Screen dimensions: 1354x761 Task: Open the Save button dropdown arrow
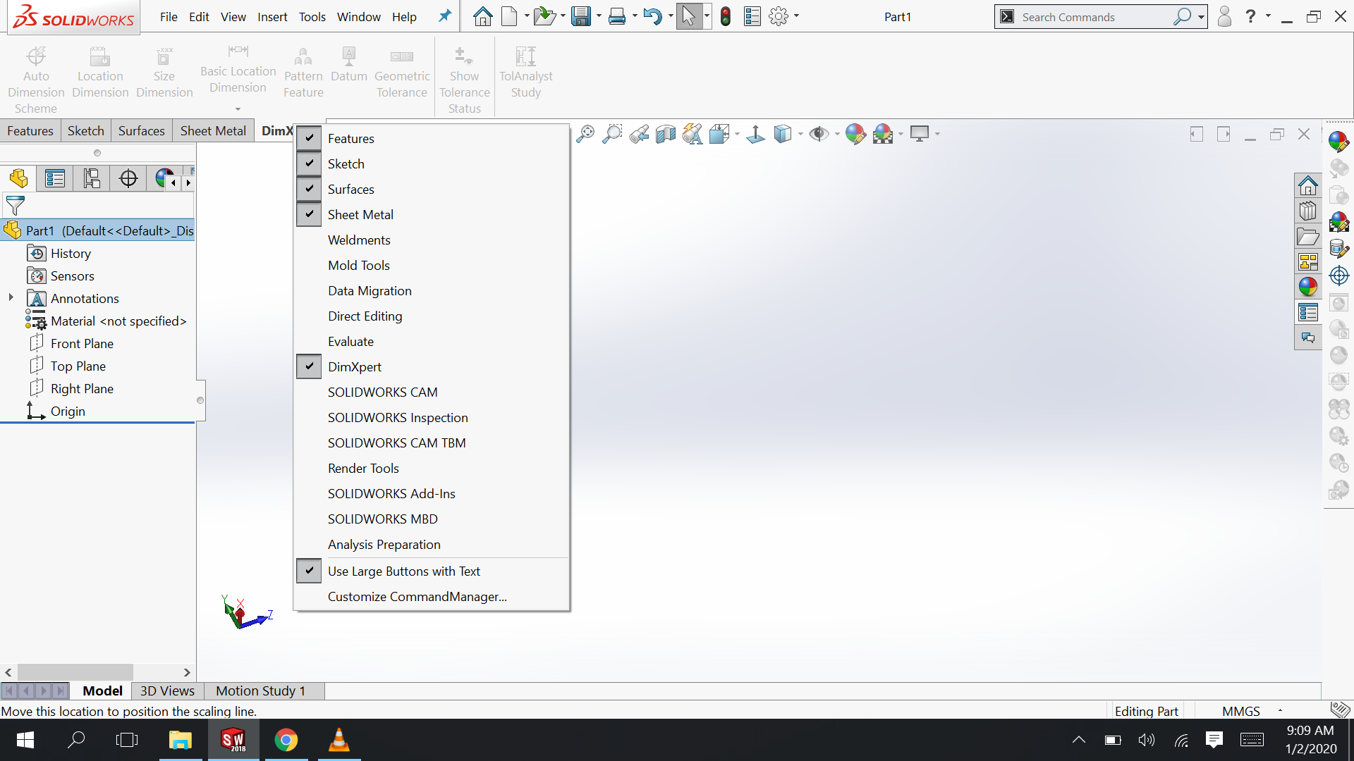point(599,16)
